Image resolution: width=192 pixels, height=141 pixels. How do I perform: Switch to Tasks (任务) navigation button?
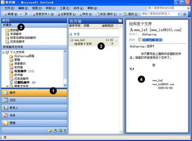point(34,115)
